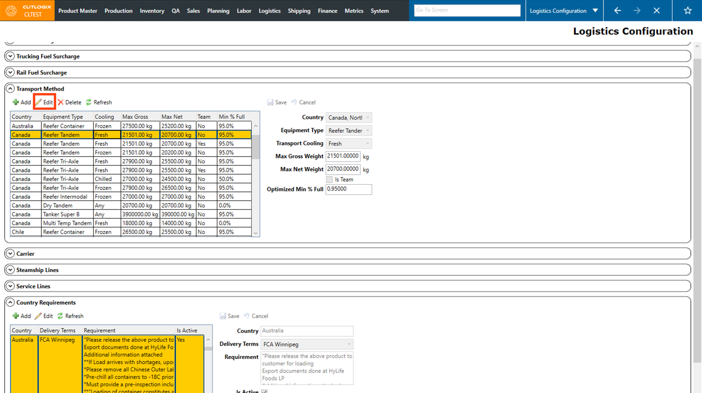The width and height of the screenshot is (702, 393).
Task: Open the Logistics menu
Action: click(269, 11)
